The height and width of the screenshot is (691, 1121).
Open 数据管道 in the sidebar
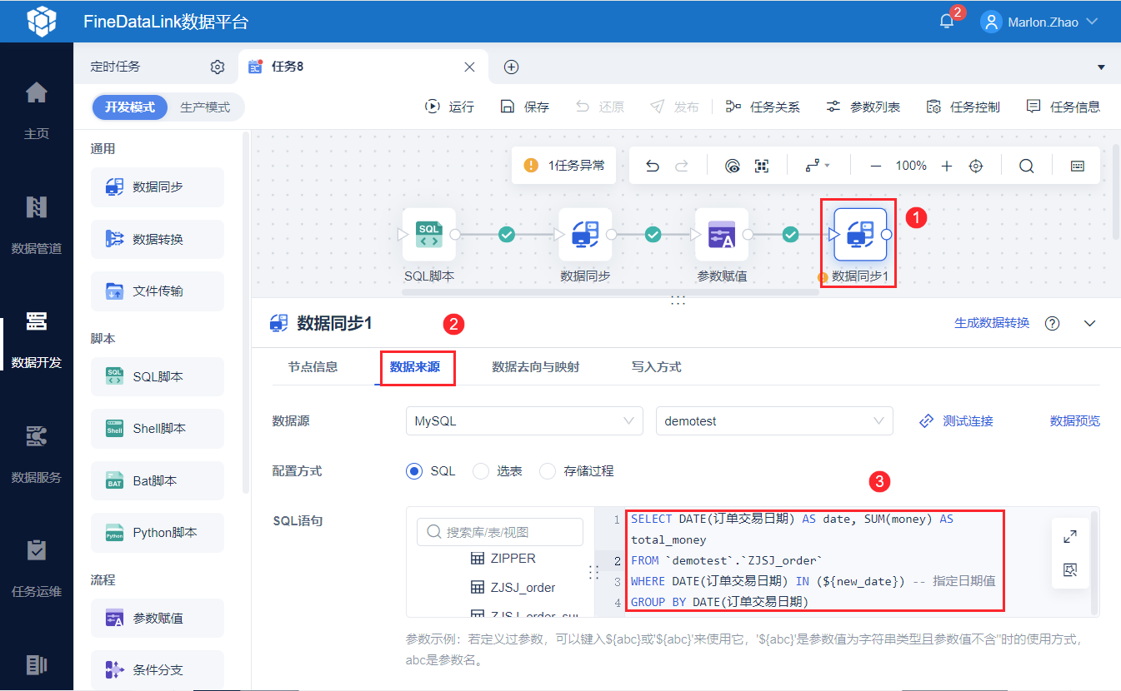pos(37,224)
